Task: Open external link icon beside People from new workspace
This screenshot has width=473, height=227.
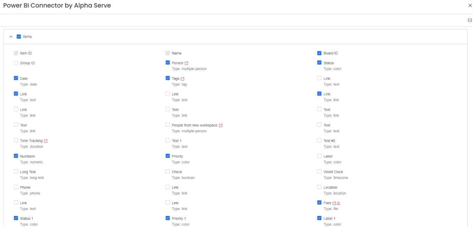Action: tap(221, 125)
